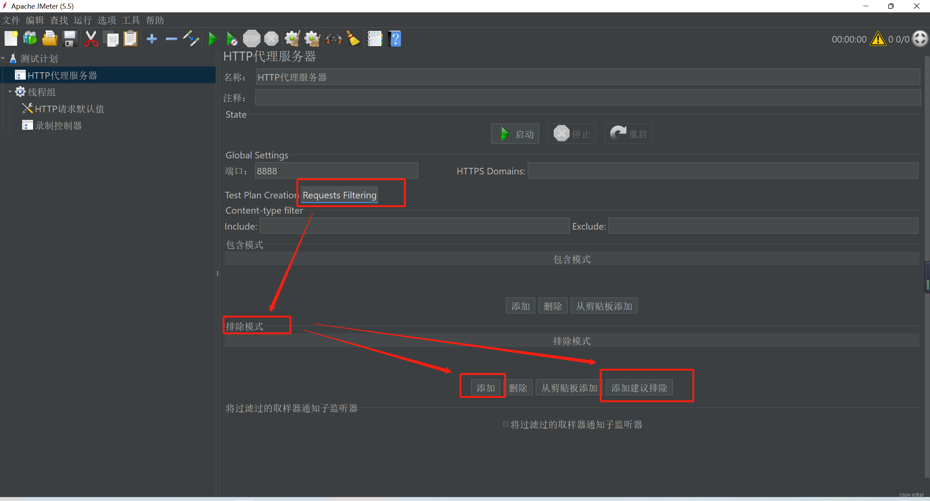
Task: Click the green Start run icon
Action: click(213, 39)
